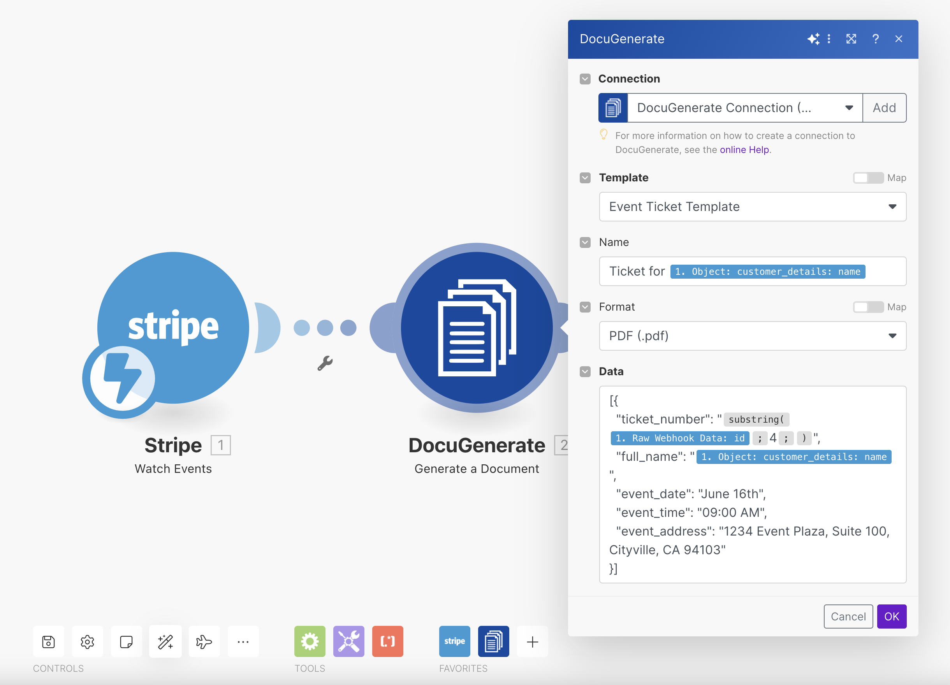
Task: Select the Stripe favorite app icon
Action: (x=455, y=641)
